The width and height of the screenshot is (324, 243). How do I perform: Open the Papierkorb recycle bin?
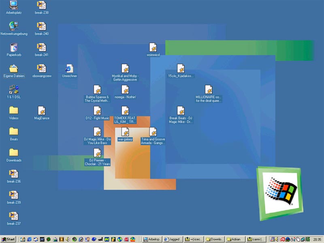tap(14, 47)
